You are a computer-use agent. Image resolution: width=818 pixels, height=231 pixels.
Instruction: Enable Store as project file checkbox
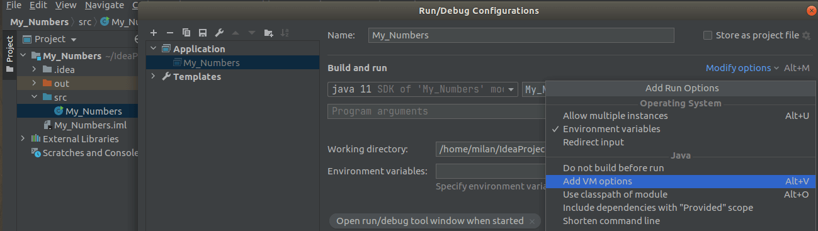(708, 35)
